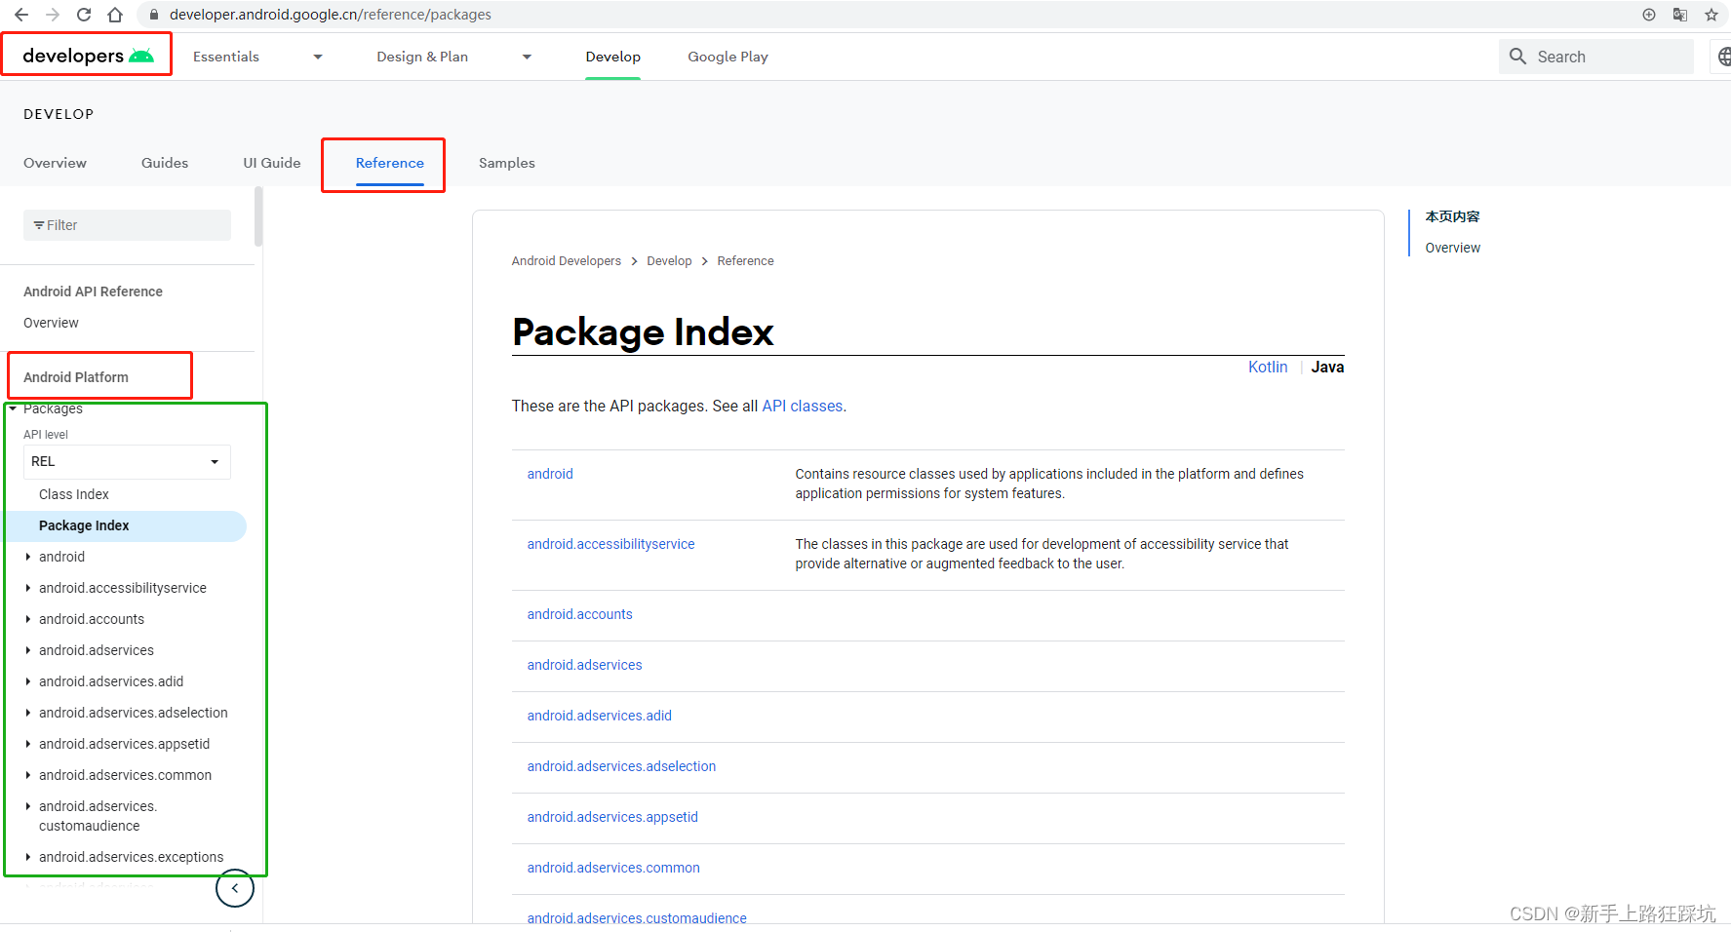
Task: Select the Develop top navigation tab
Action: point(612,57)
